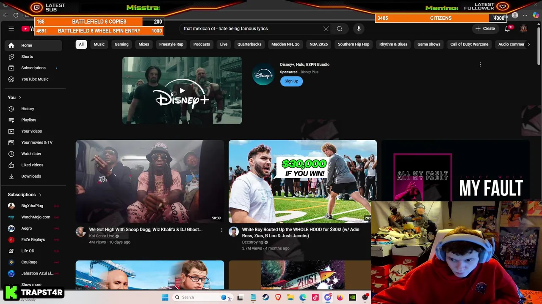Expand Subscriptions section header
Viewport: 542px width, 304px height.
pyautogui.click(x=25, y=195)
